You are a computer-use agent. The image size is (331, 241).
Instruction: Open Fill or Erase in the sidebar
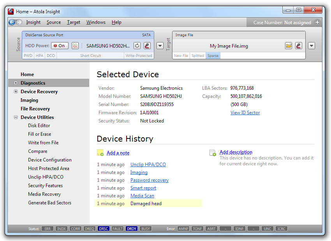(40, 134)
